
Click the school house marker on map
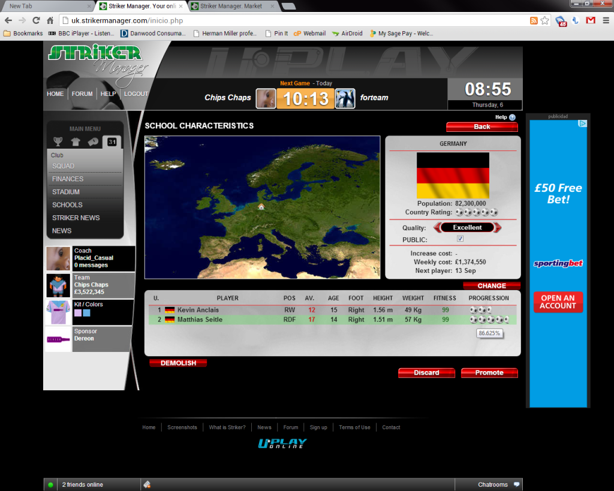pos(261,206)
